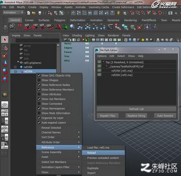Click the New Scene icon in status line
The image size is (181, 176).
[29, 13]
